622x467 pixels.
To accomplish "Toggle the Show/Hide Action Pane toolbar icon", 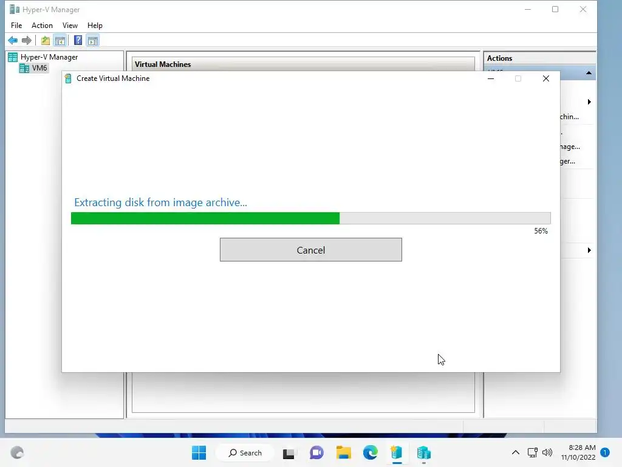I will (x=93, y=40).
